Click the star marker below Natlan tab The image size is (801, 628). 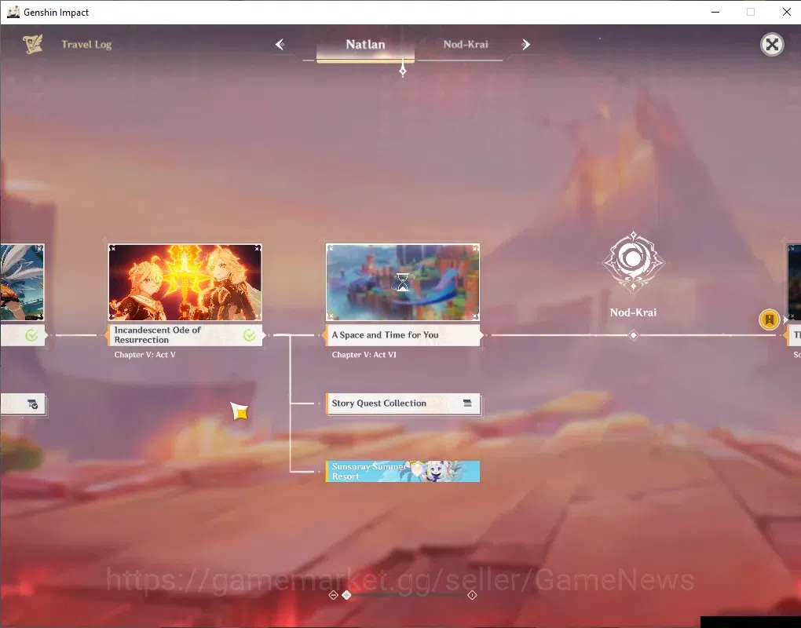click(403, 69)
